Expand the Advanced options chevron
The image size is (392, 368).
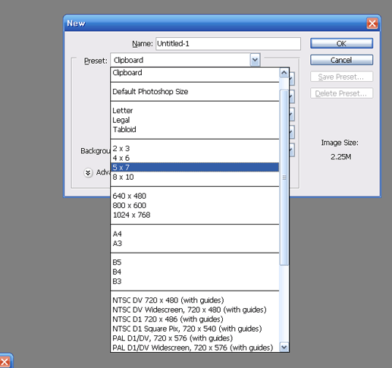pyautogui.click(x=88, y=173)
